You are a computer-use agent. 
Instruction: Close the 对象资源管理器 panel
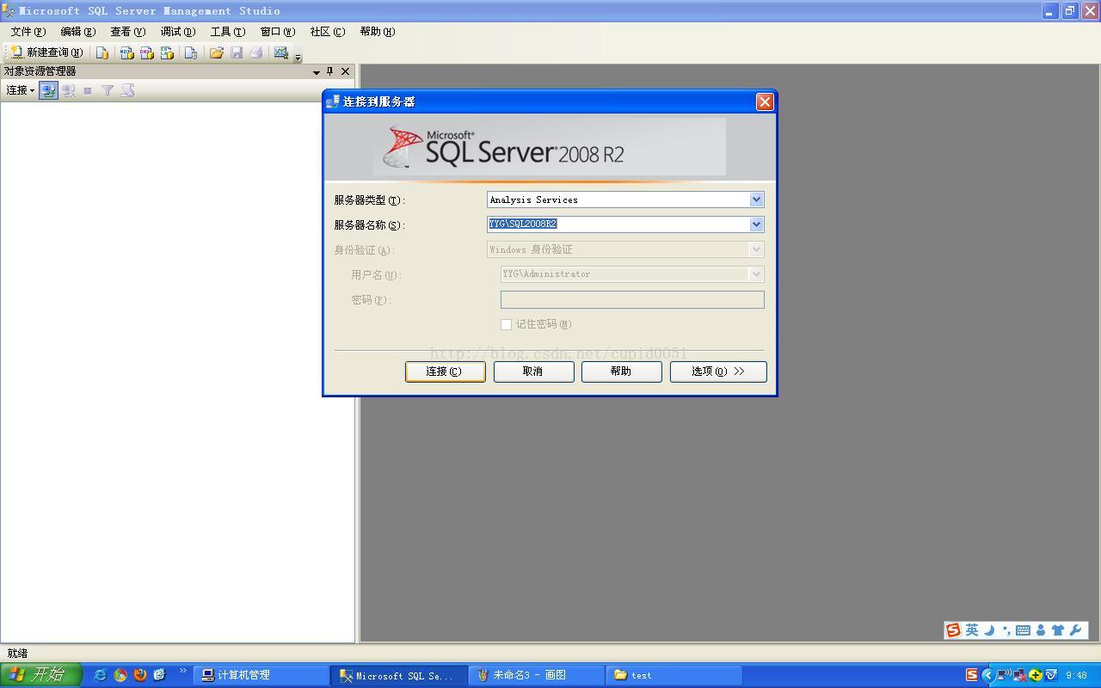tap(346, 71)
